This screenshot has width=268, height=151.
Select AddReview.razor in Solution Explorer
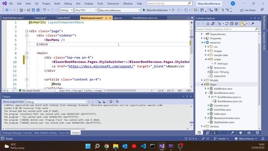click(223, 89)
